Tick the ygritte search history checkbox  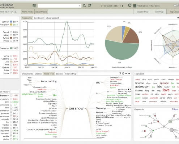[x=11, y=125]
